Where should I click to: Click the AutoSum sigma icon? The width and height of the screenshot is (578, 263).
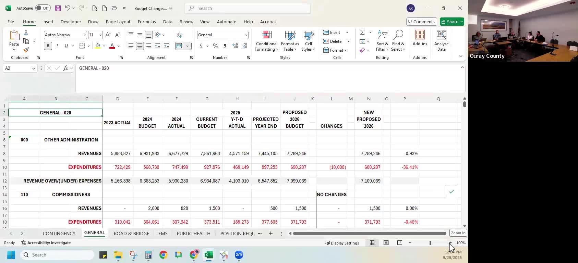tap(362, 32)
